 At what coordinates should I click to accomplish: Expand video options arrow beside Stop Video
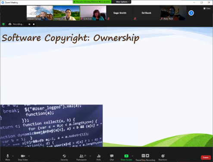[29, 156]
